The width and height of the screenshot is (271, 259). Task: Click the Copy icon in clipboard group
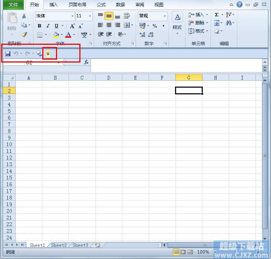click(x=24, y=25)
